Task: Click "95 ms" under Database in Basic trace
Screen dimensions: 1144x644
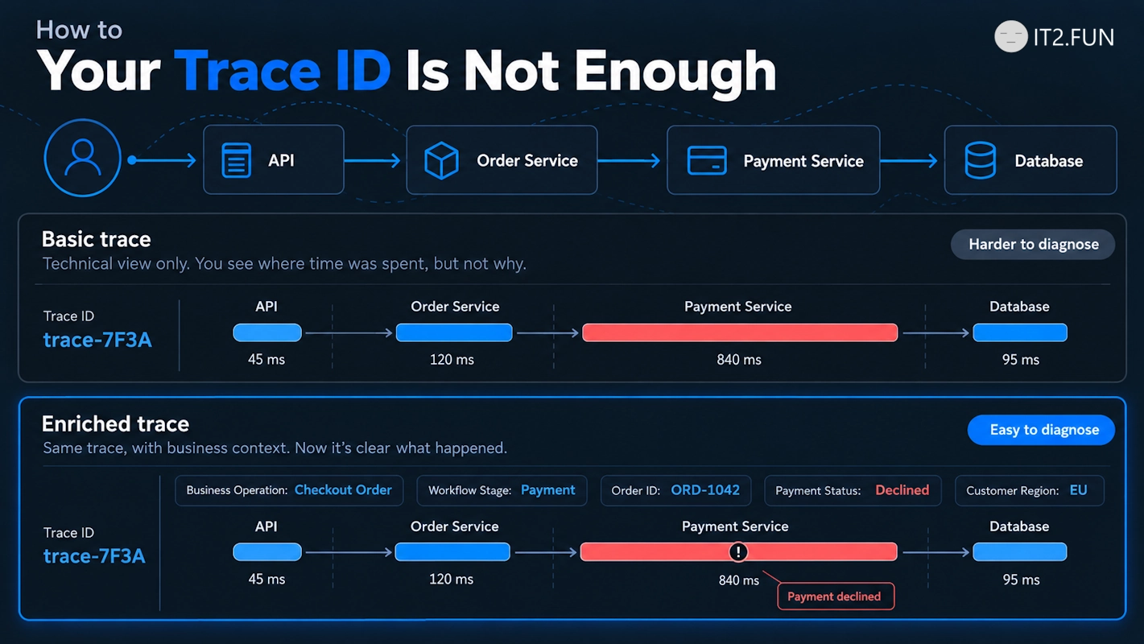Action: (1021, 360)
